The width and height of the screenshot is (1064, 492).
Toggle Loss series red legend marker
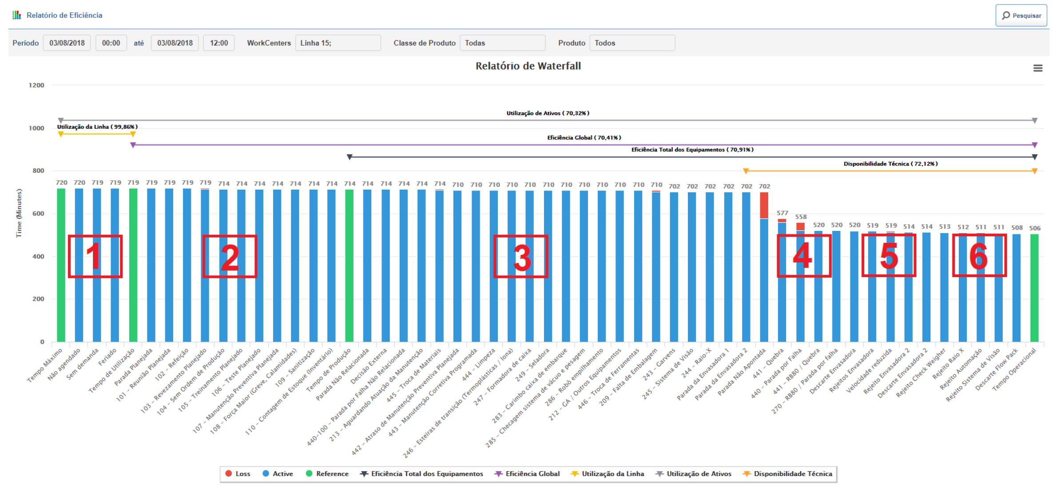pyautogui.click(x=229, y=473)
